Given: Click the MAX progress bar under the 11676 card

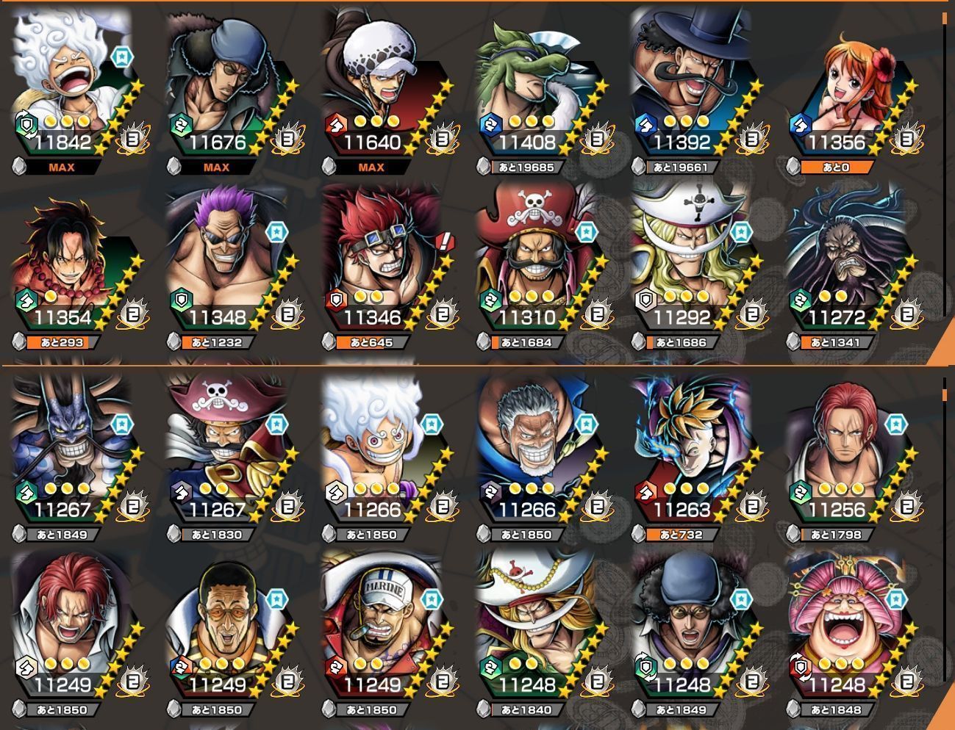Looking at the screenshot, I should [x=216, y=167].
